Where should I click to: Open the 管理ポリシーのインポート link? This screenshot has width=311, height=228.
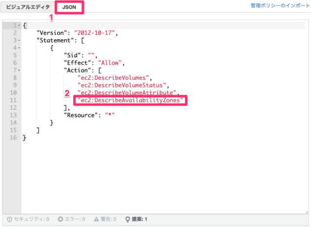click(x=280, y=5)
